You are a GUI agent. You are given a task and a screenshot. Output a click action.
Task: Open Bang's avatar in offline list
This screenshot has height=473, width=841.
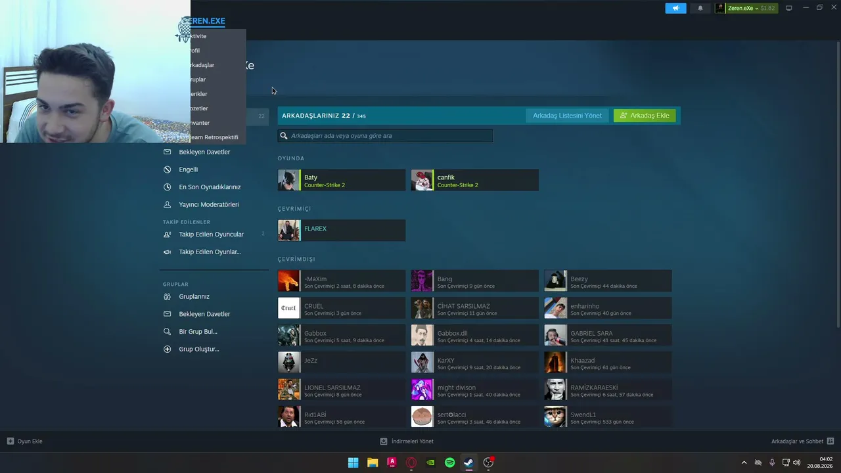422,281
